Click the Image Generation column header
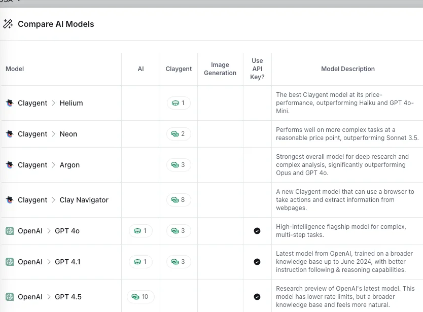 click(220, 69)
